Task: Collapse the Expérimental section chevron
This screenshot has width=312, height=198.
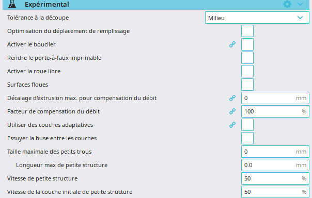Action: pyautogui.click(x=300, y=4)
